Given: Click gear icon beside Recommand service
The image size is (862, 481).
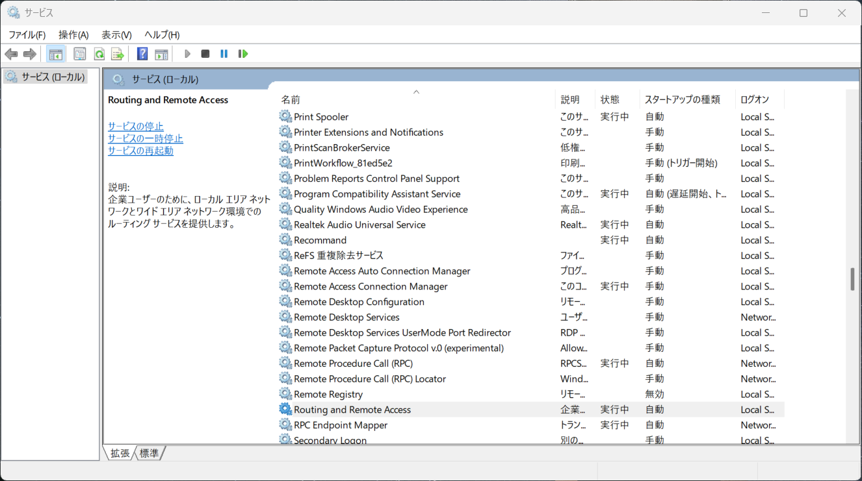Looking at the screenshot, I should coord(285,240).
